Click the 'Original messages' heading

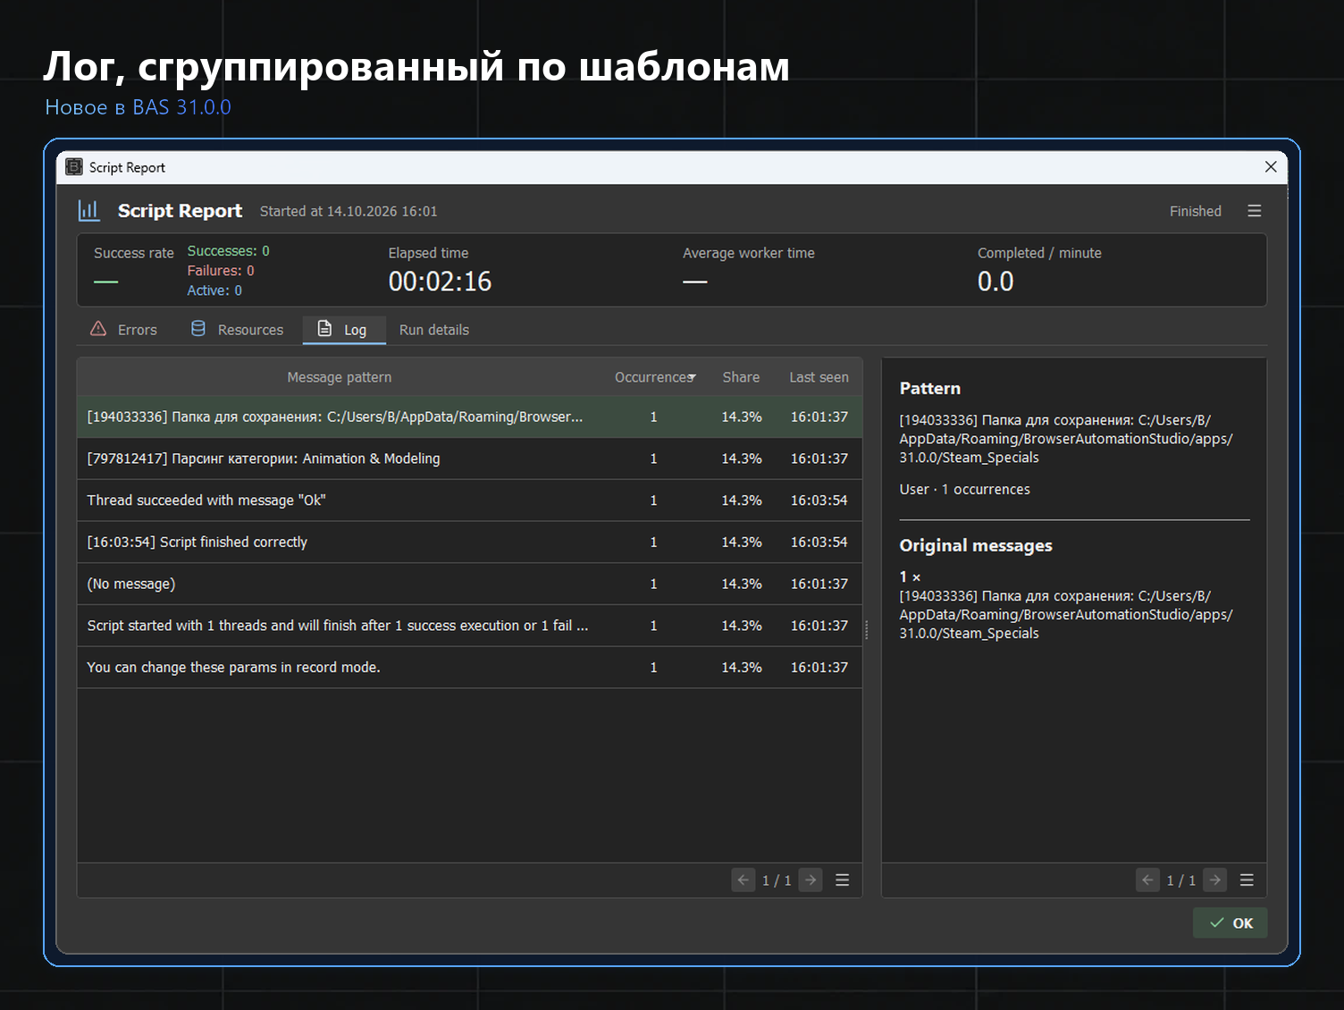pyautogui.click(x=976, y=545)
